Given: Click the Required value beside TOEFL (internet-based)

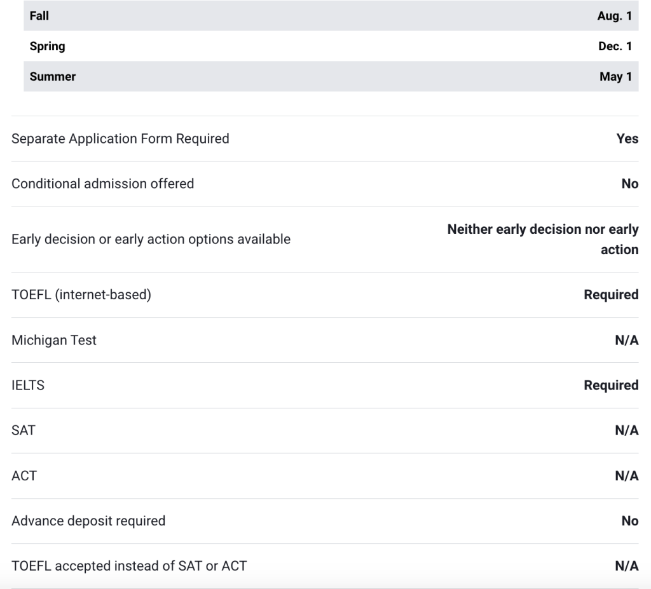Looking at the screenshot, I should (611, 295).
